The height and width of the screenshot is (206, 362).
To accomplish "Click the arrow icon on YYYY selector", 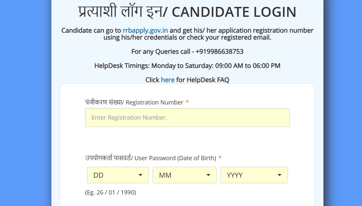I will click(280, 175).
